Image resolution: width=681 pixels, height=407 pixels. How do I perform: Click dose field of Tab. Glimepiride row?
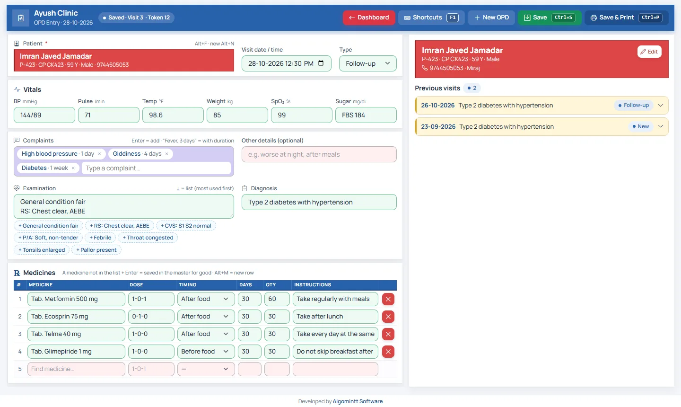click(151, 352)
